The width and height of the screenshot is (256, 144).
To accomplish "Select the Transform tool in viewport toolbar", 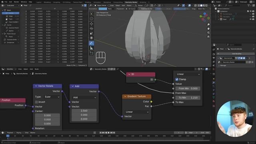I will 92,38.
